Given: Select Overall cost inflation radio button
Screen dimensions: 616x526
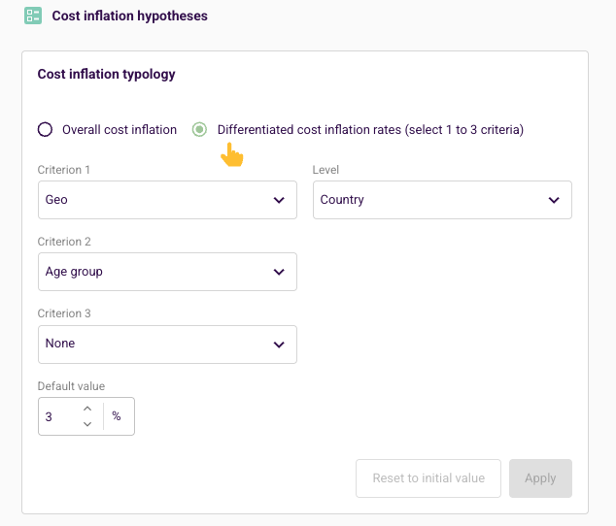Looking at the screenshot, I should pyautogui.click(x=45, y=129).
